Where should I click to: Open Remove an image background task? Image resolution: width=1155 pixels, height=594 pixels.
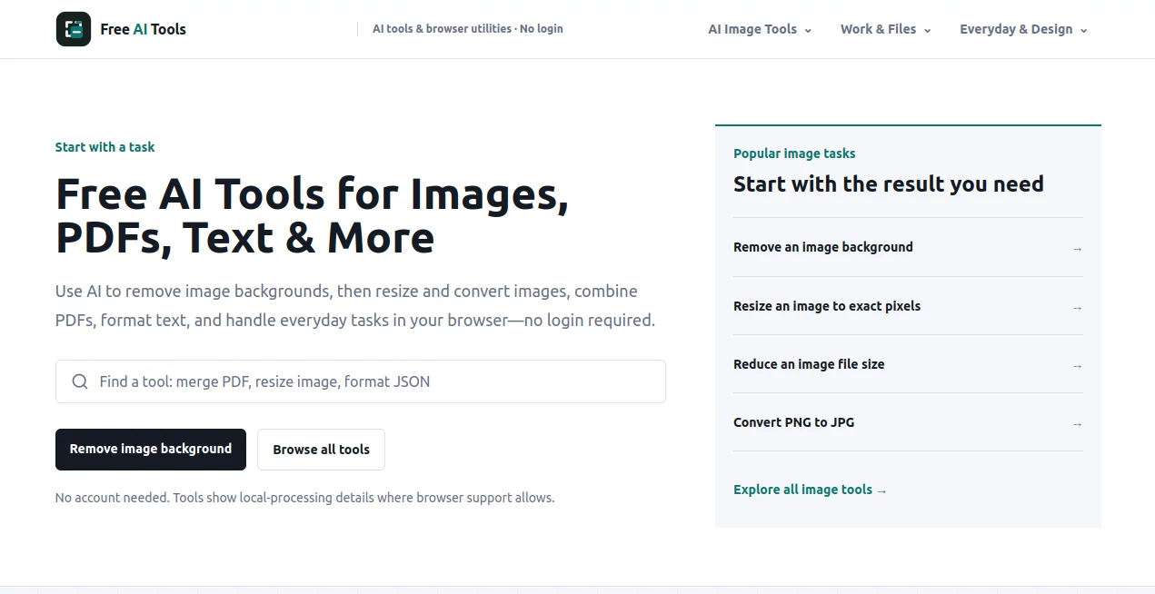click(908, 247)
